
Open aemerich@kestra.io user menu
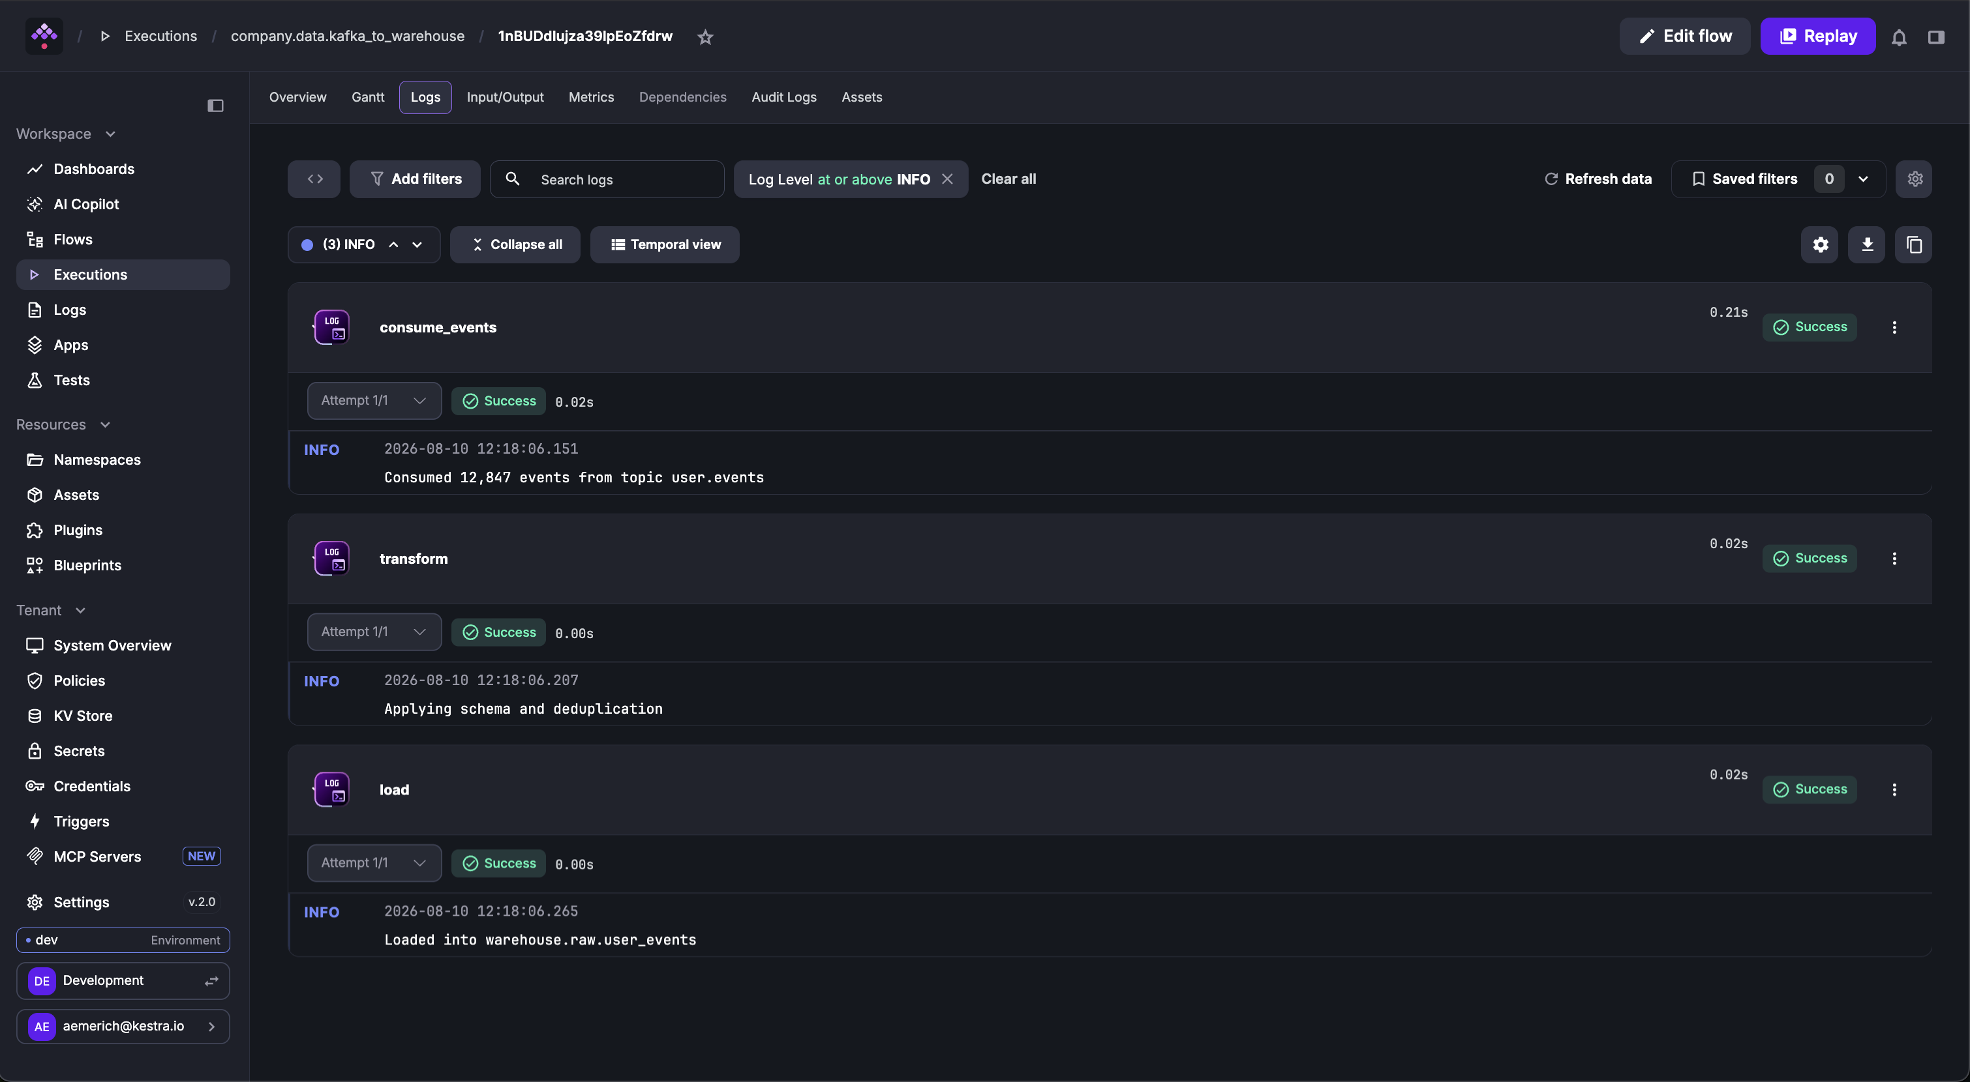coord(123,1026)
